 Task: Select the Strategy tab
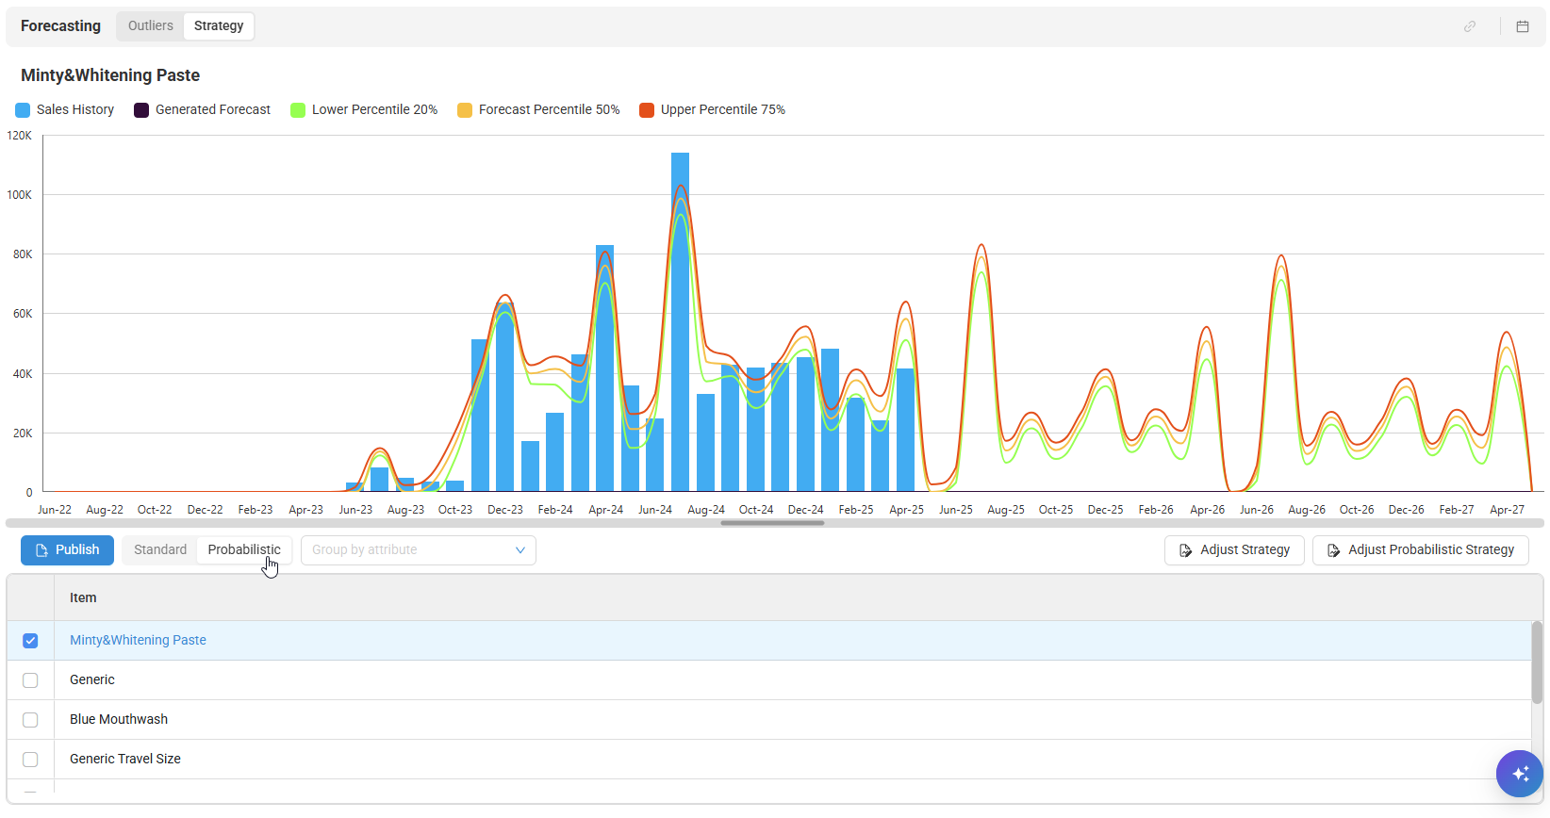(x=219, y=26)
